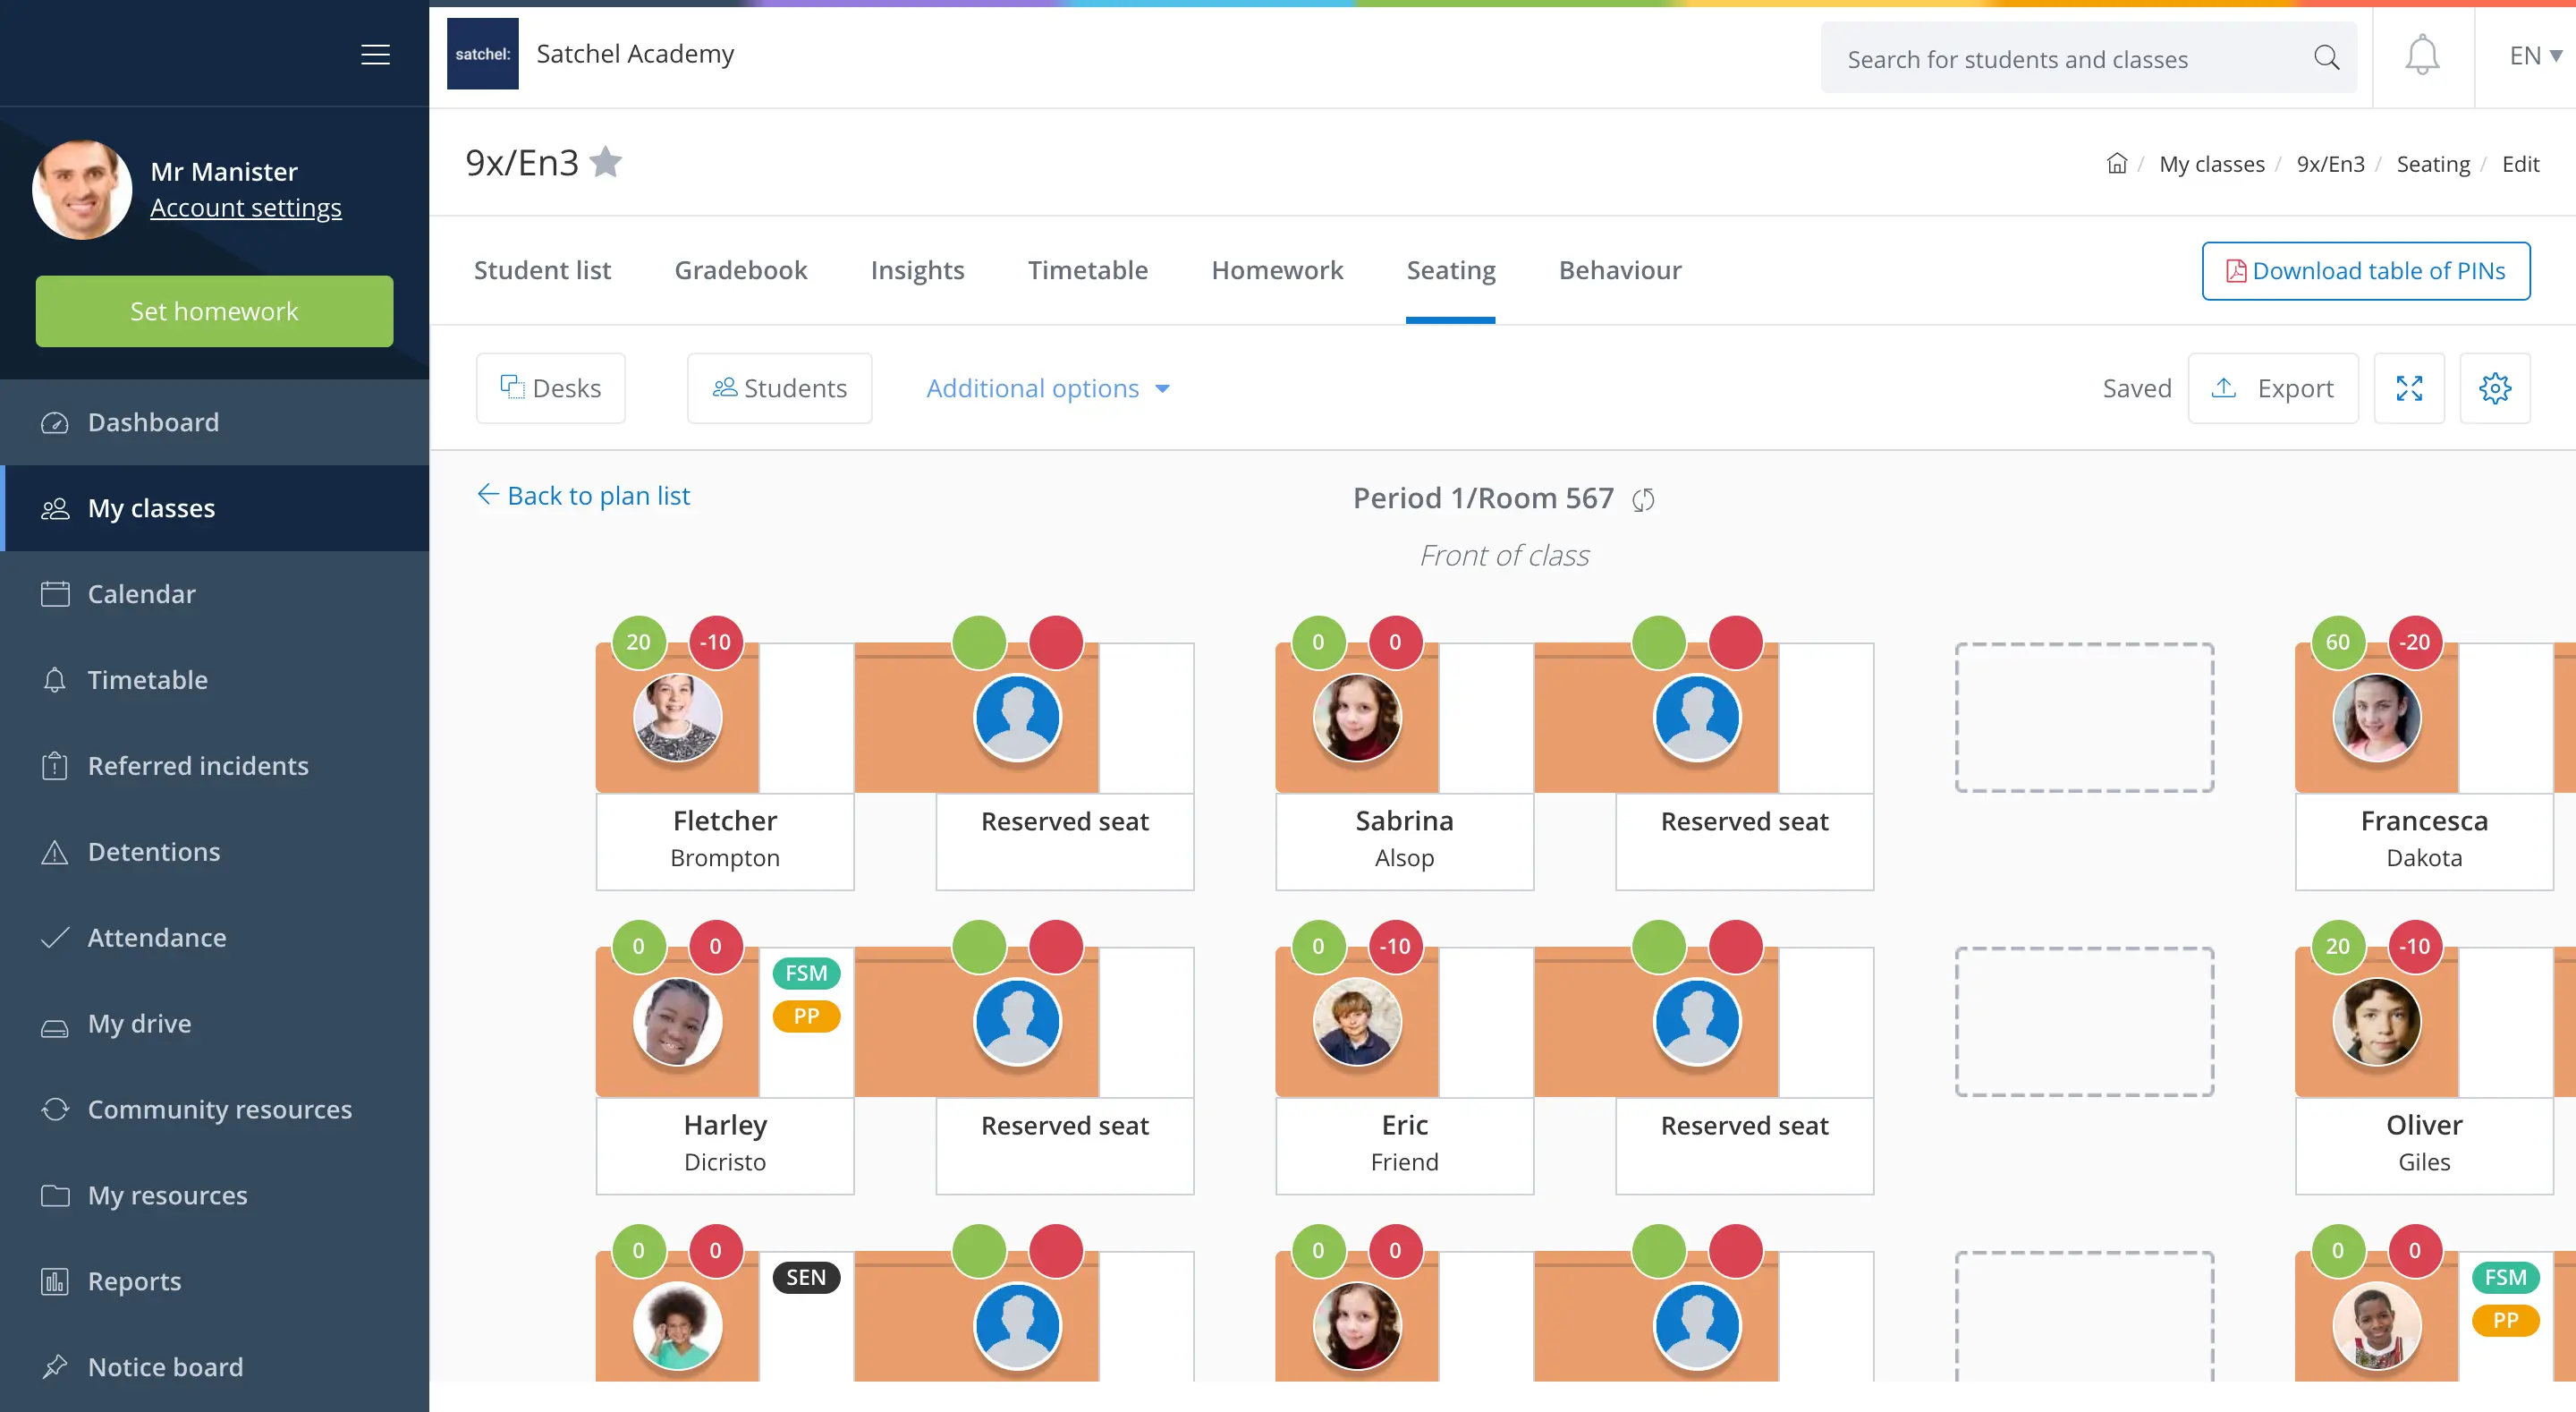2576x1412 pixels.
Task: Switch to the Behaviour tab
Action: [1619, 269]
